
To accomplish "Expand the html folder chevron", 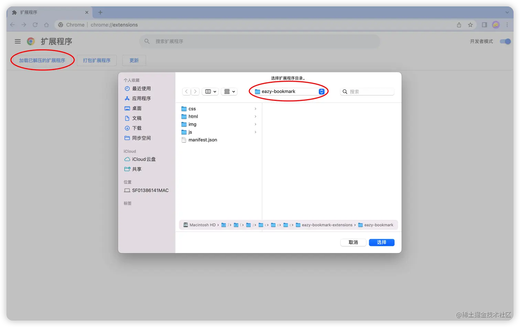I will click(255, 117).
